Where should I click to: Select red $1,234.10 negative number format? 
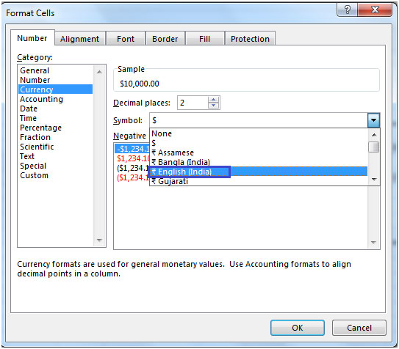pyautogui.click(x=132, y=158)
